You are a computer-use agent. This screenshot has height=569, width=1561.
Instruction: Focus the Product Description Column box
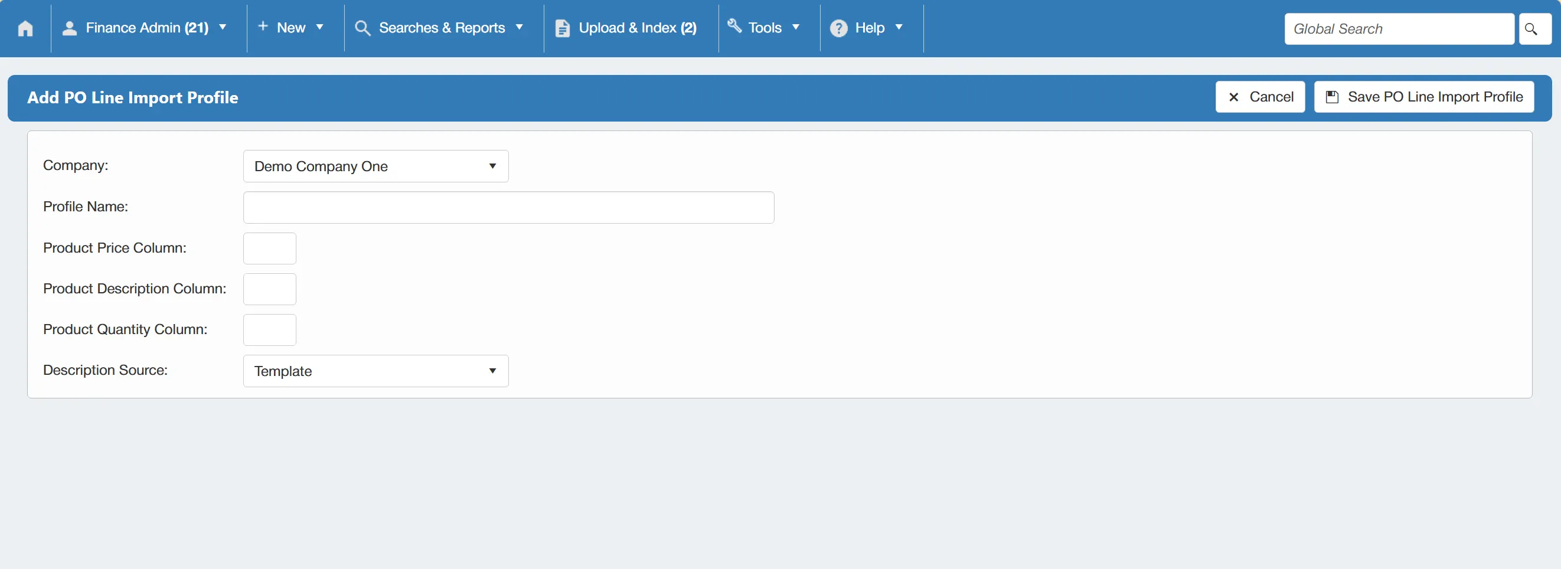pyautogui.click(x=270, y=289)
